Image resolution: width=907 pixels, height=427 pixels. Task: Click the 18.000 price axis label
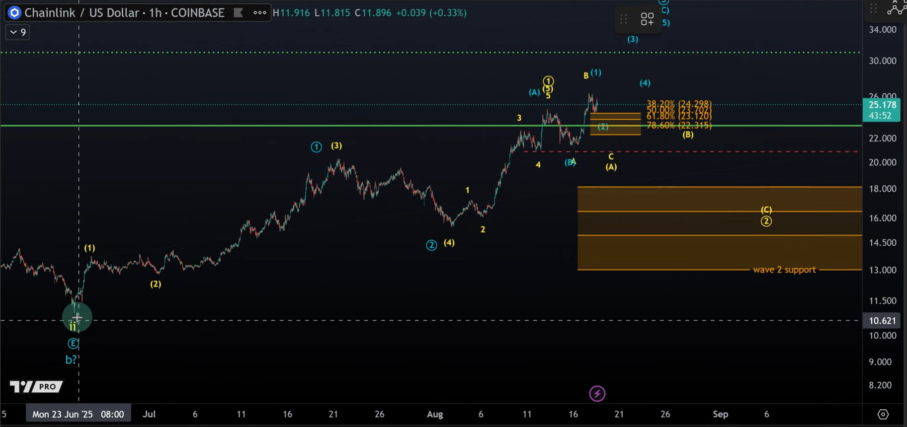882,189
